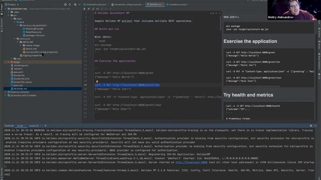Expand the native-image folder
This screenshot has width=321, height=180.
tap(21, 45)
